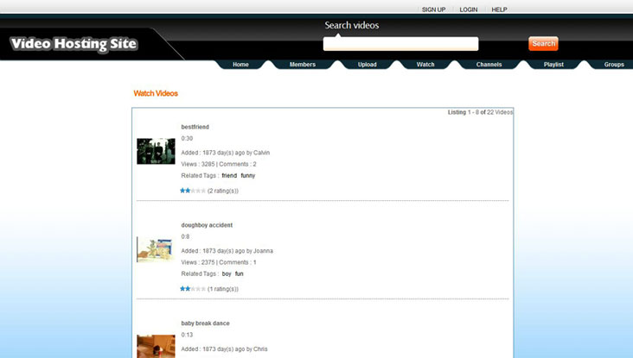
Task: Click the Views : 3285 text
Action: coord(198,164)
